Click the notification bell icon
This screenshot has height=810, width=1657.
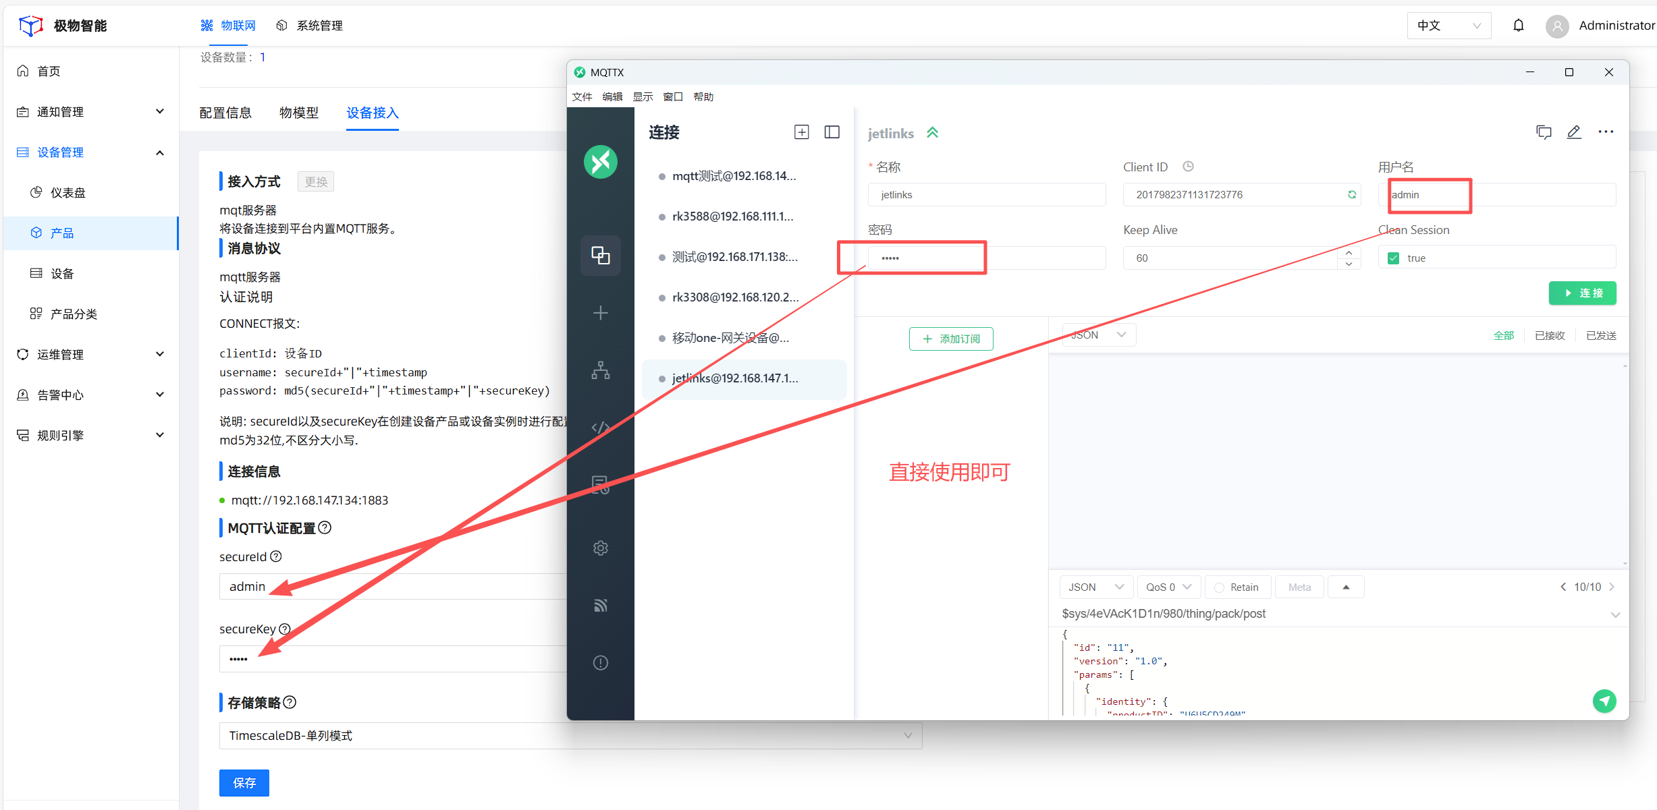pyautogui.click(x=1519, y=26)
